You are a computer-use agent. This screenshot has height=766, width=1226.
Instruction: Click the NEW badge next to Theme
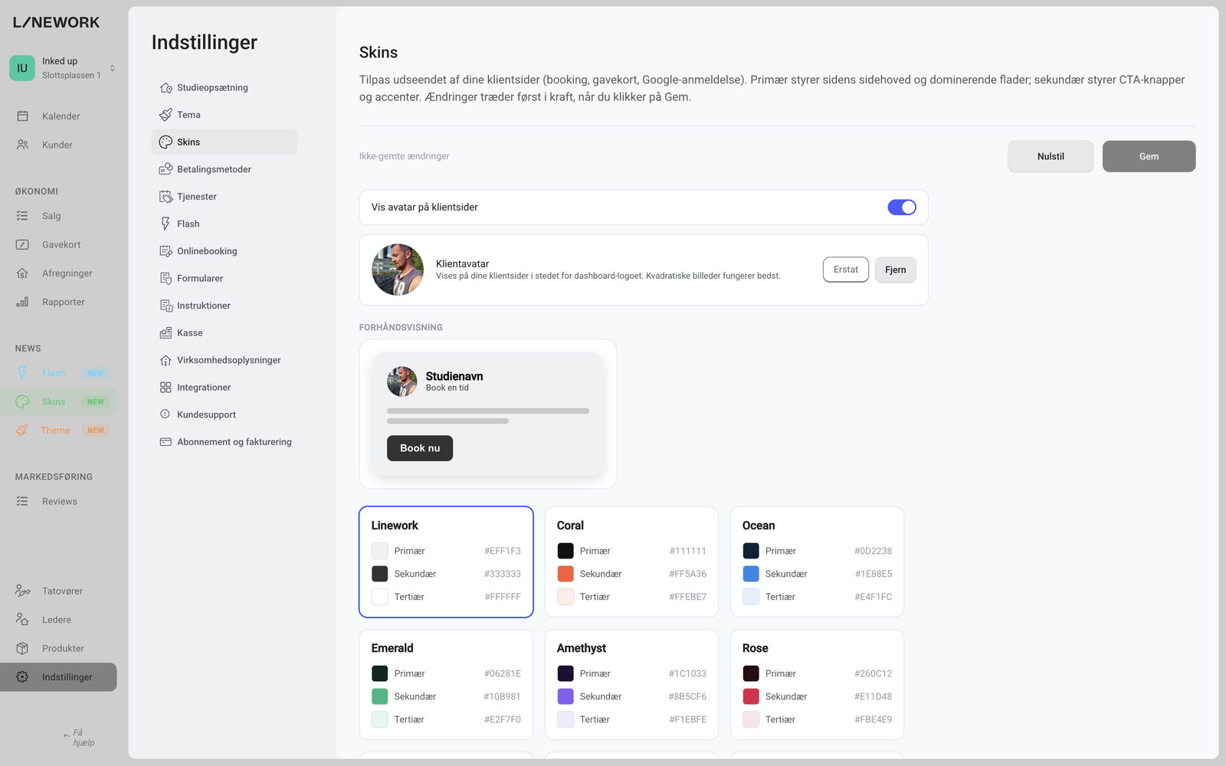tap(96, 430)
